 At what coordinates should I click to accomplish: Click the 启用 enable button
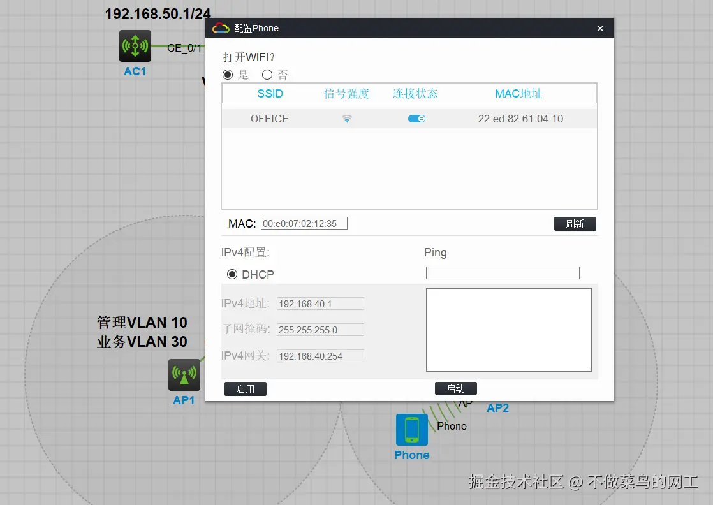coord(245,389)
